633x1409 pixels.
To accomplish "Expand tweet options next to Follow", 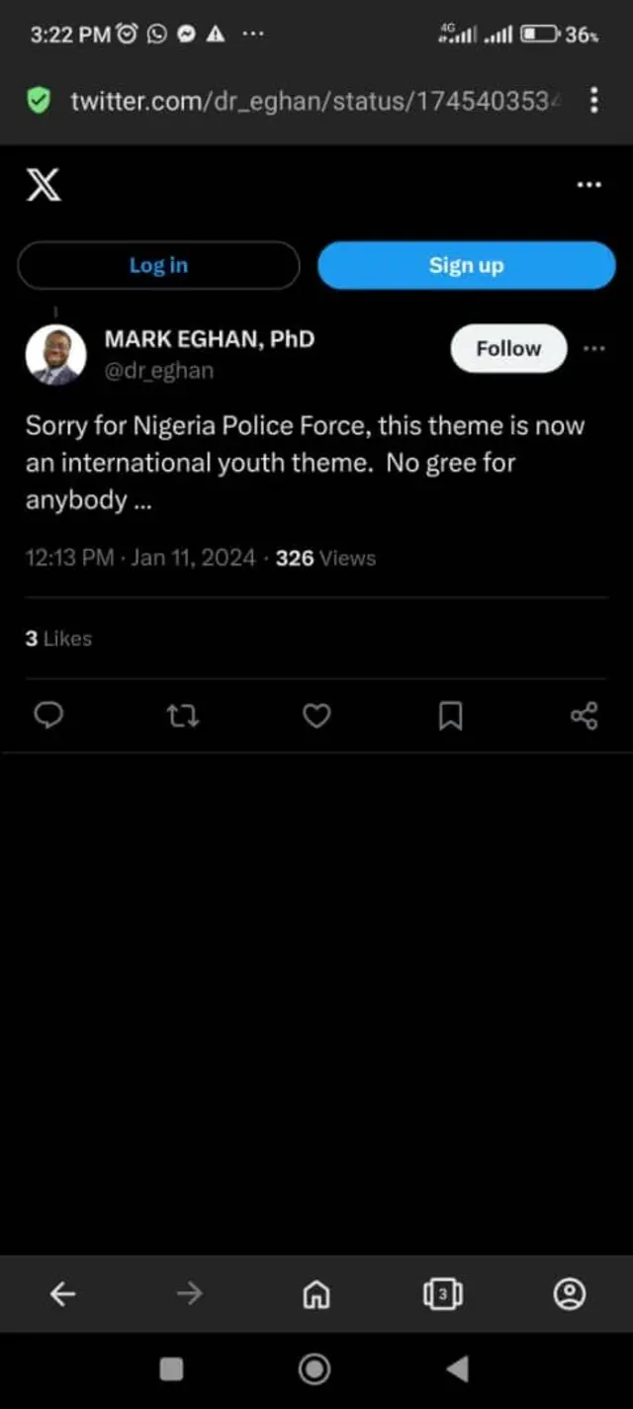I will (593, 348).
